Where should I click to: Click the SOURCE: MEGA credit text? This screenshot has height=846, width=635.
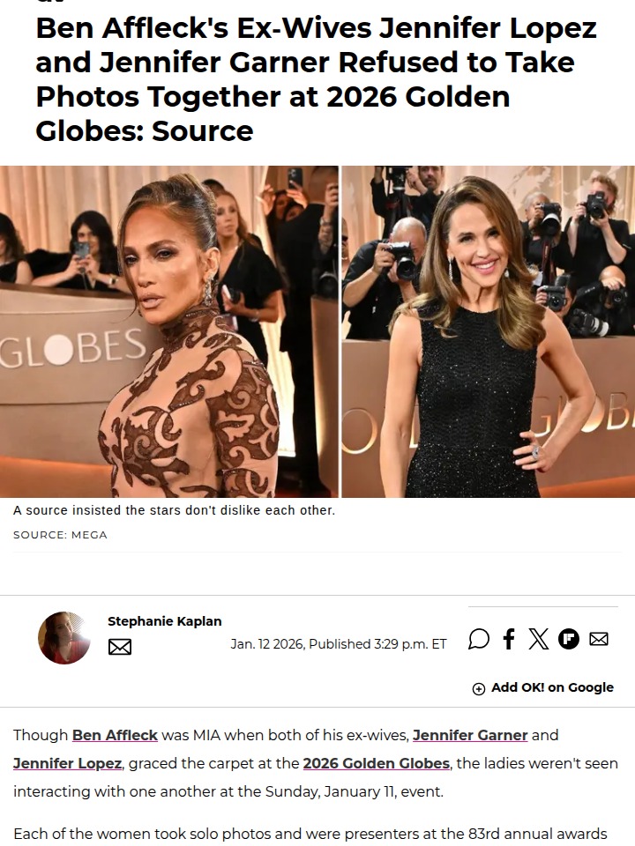(x=61, y=535)
